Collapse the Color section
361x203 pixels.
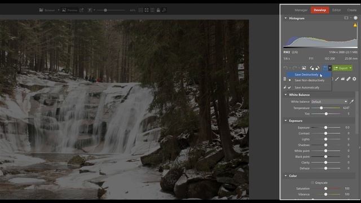[285, 176]
